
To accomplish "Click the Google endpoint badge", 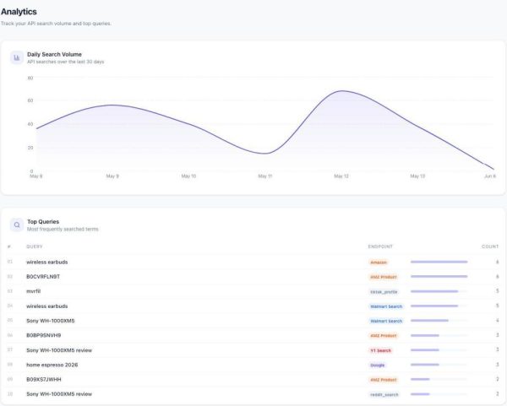I will 378,365.
